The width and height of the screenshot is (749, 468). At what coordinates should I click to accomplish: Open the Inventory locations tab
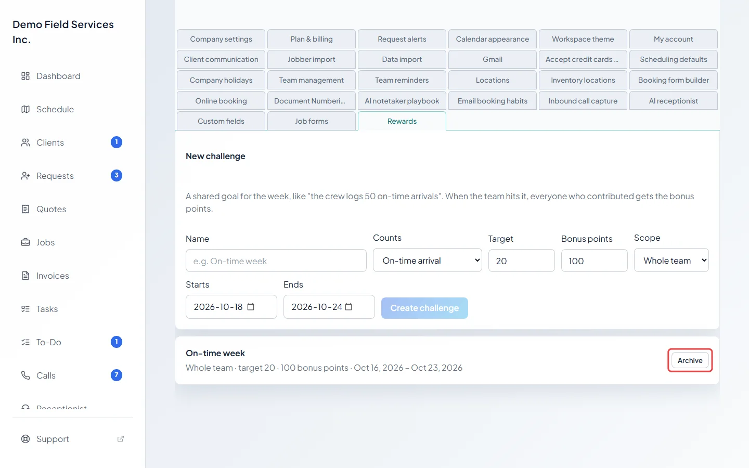click(583, 80)
